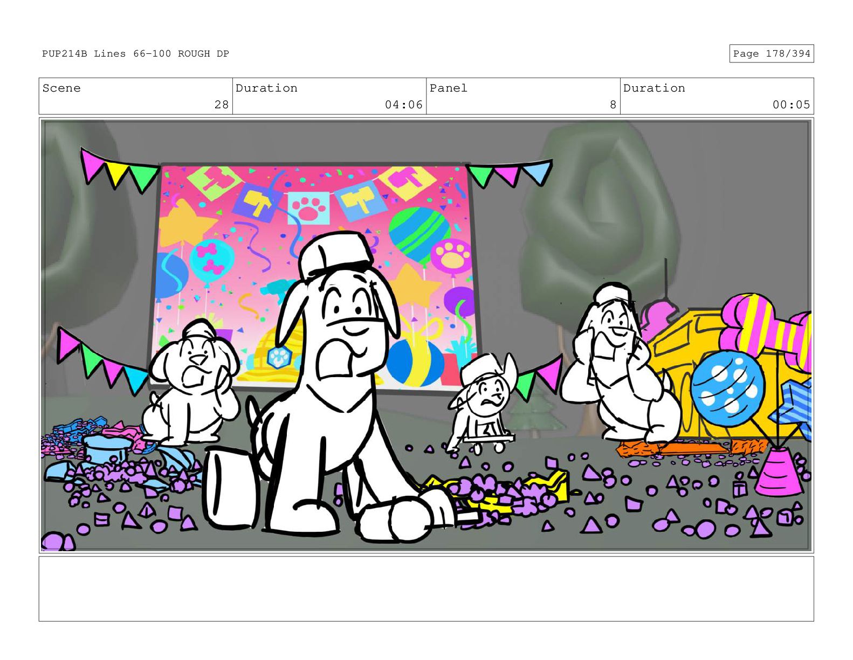Click the scene duration value '04:06'
The image size is (853, 660).
point(403,105)
